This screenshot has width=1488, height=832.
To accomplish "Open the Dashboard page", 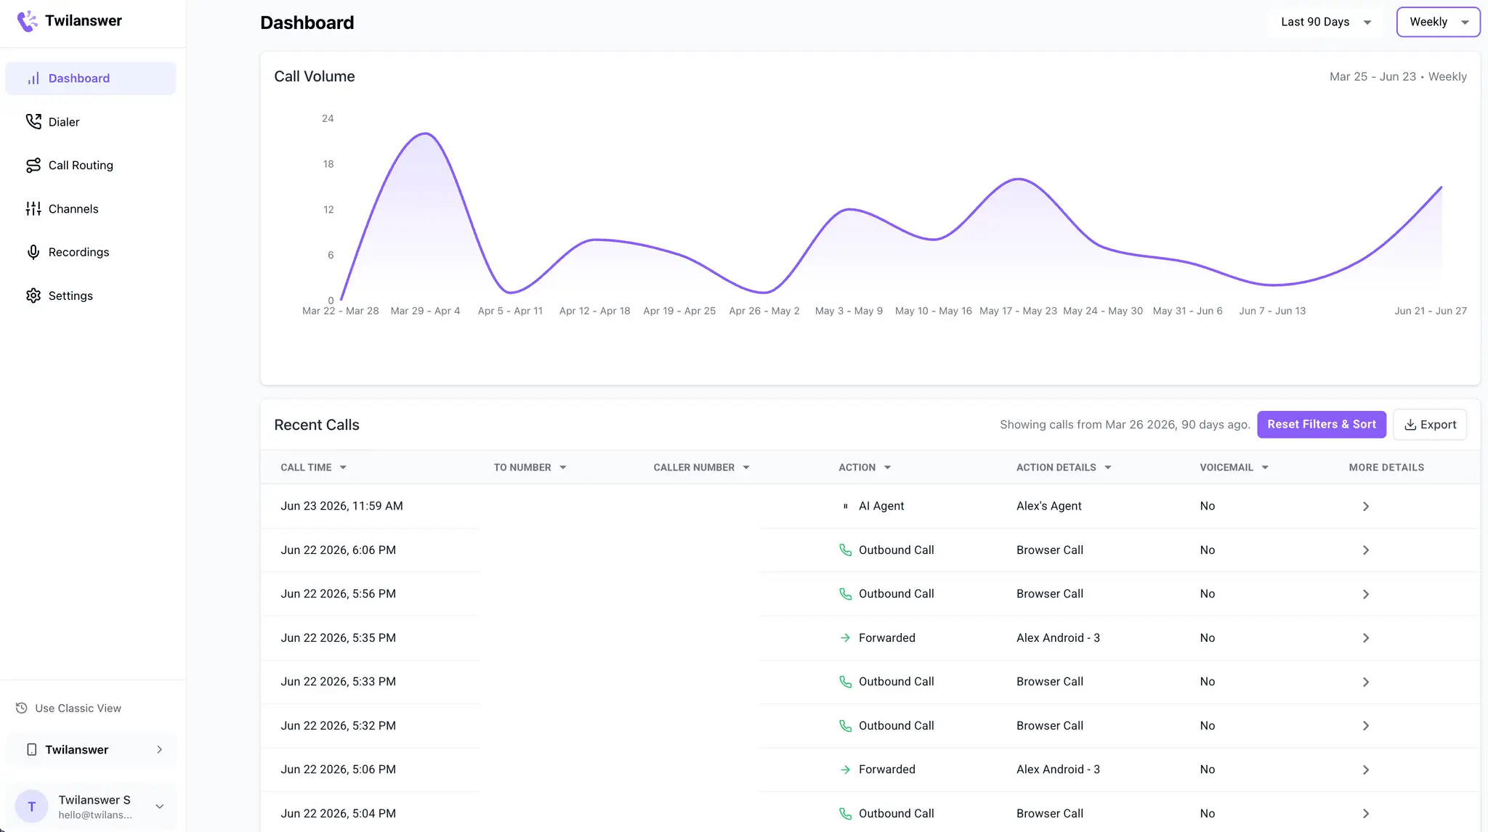I will click(91, 78).
